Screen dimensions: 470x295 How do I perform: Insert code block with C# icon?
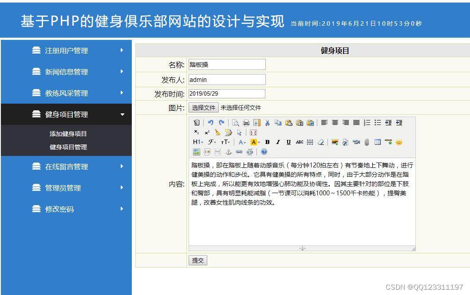pyautogui.click(x=207, y=151)
